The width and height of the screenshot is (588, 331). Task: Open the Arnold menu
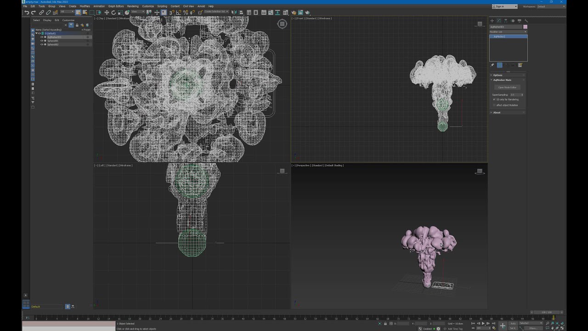point(201,6)
